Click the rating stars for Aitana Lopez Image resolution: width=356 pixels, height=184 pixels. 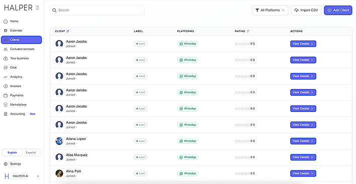pos(242,141)
